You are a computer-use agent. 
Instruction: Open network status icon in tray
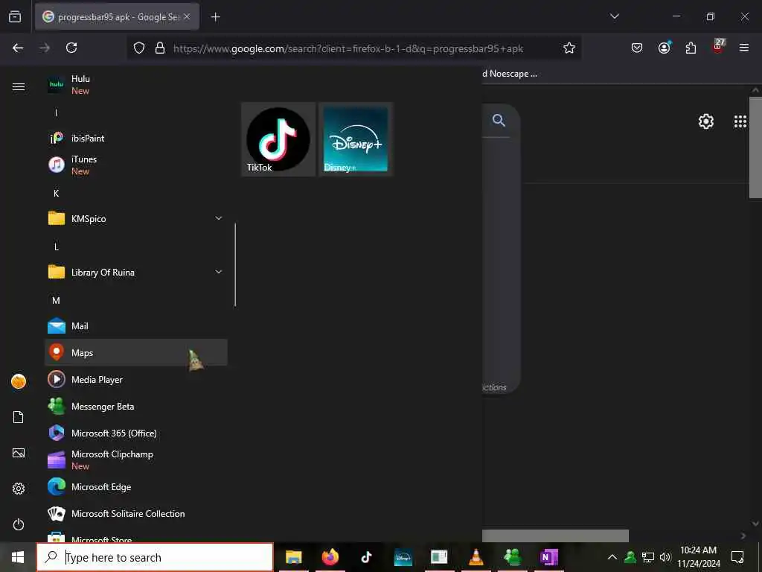click(648, 557)
